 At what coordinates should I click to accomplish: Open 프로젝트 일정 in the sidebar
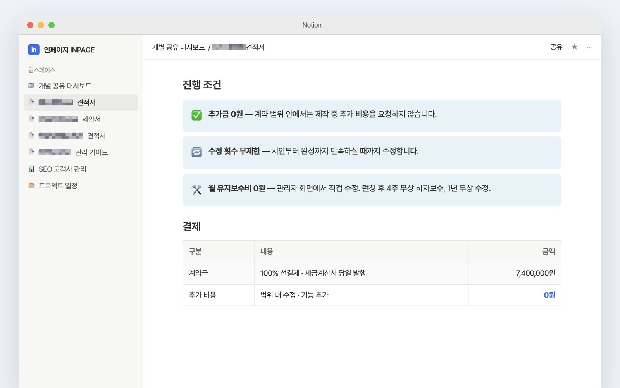click(x=81, y=186)
